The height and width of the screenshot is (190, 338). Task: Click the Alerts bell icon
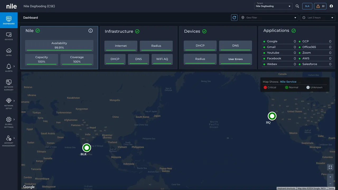click(x=9, y=66)
